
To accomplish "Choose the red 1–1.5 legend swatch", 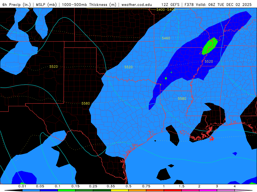I will 173,190.
